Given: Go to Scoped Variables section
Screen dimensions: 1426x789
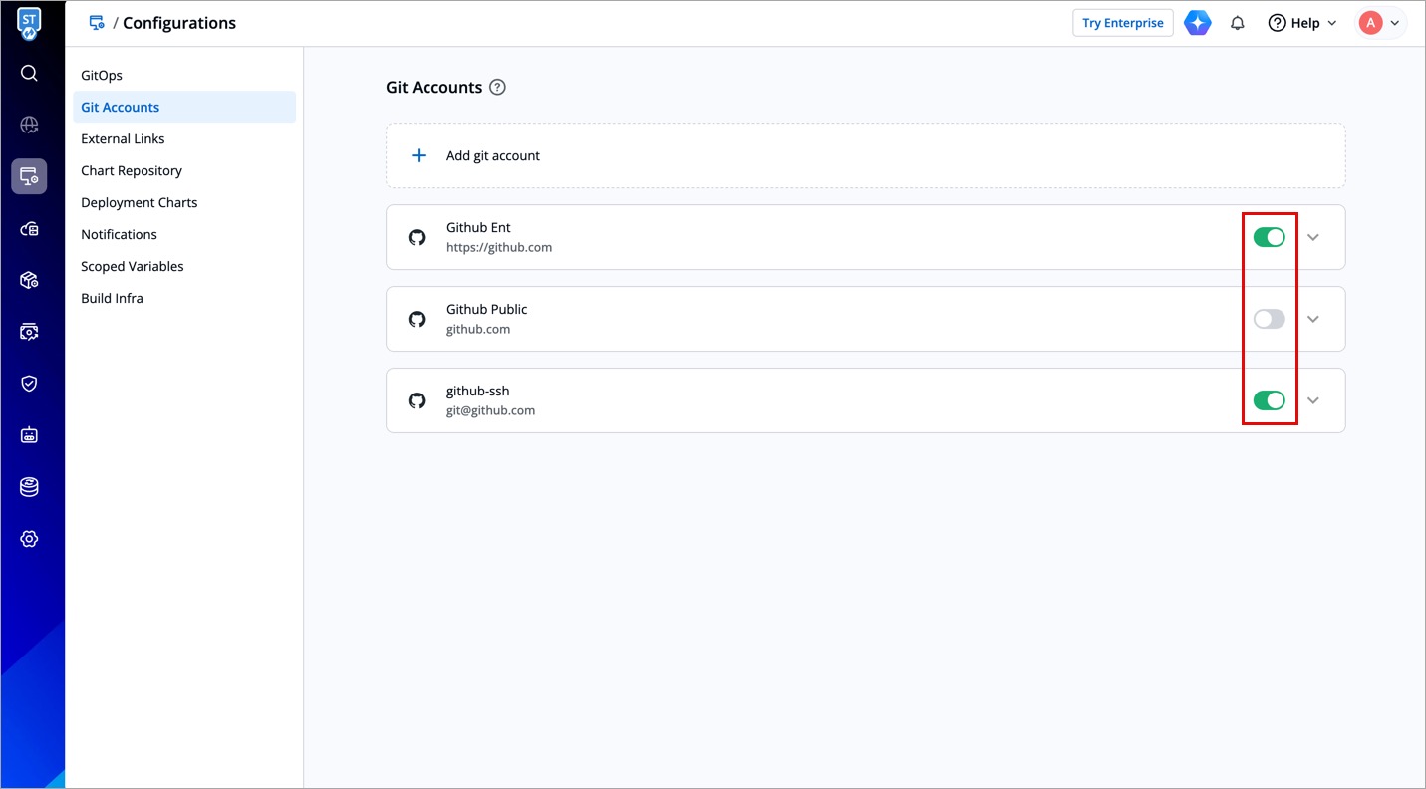Looking at the screenshot, I should pos(133,266).
